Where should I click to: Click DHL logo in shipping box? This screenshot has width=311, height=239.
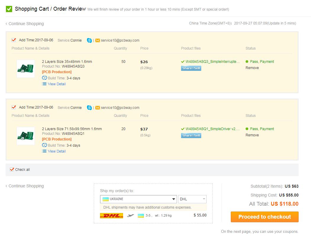pyautogui.click(x=112, y=215)
